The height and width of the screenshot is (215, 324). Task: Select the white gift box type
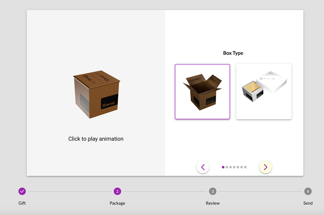(x=264, y=92)
